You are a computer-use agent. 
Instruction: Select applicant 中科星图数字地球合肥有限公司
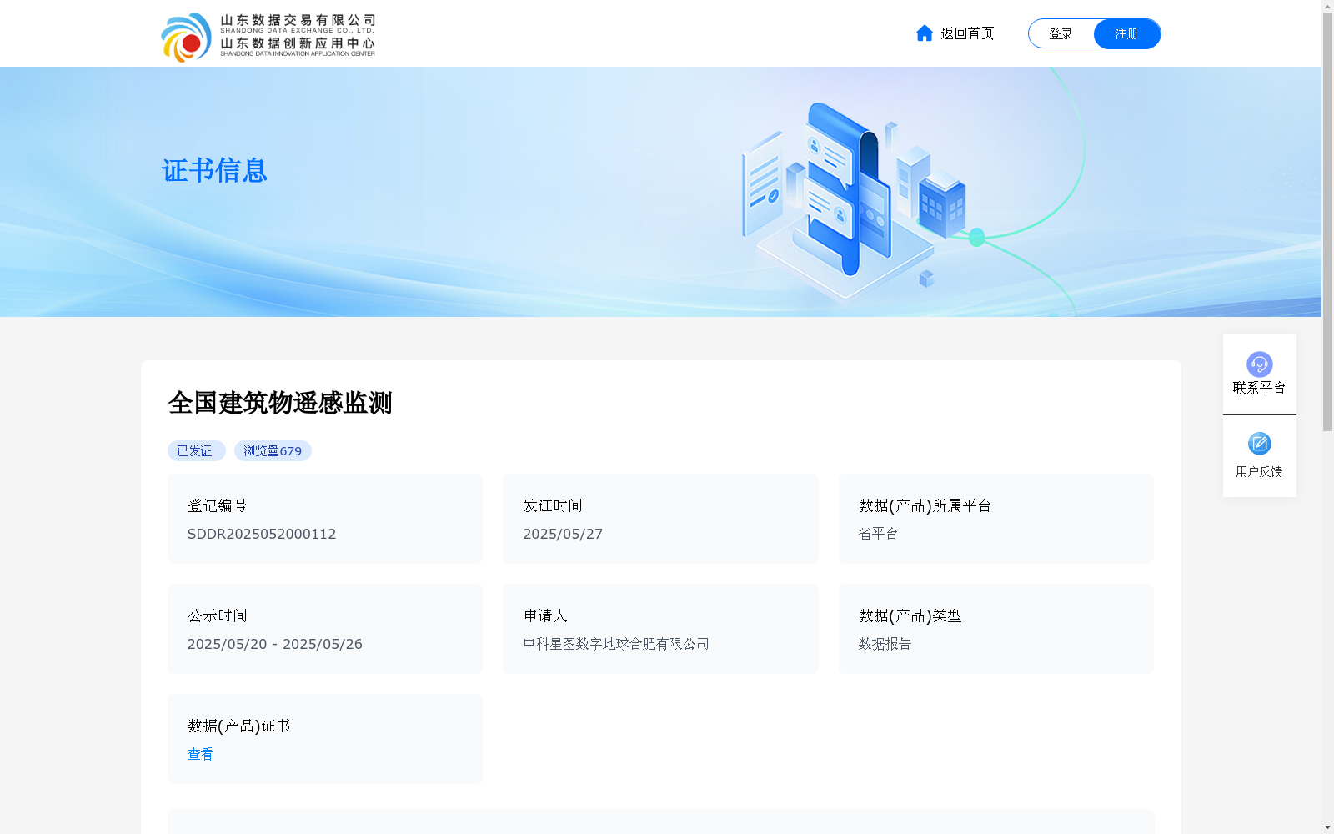[x=616, y=644]
